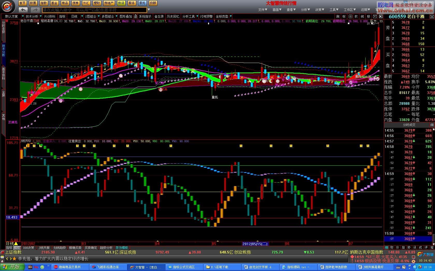Open the 工具 menu
Image resolution: width=435 pixels, height=271 pixels.
334,10
